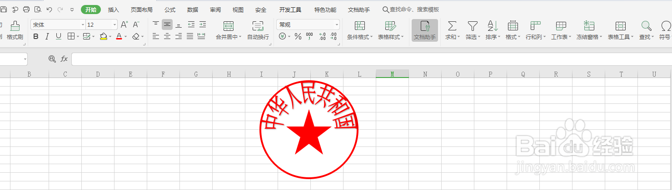Image resolution: width=672 pixels, height=190 pixels.
Task: Switch to the 公式 (Formulas) tab
Action: pos(170,10)
